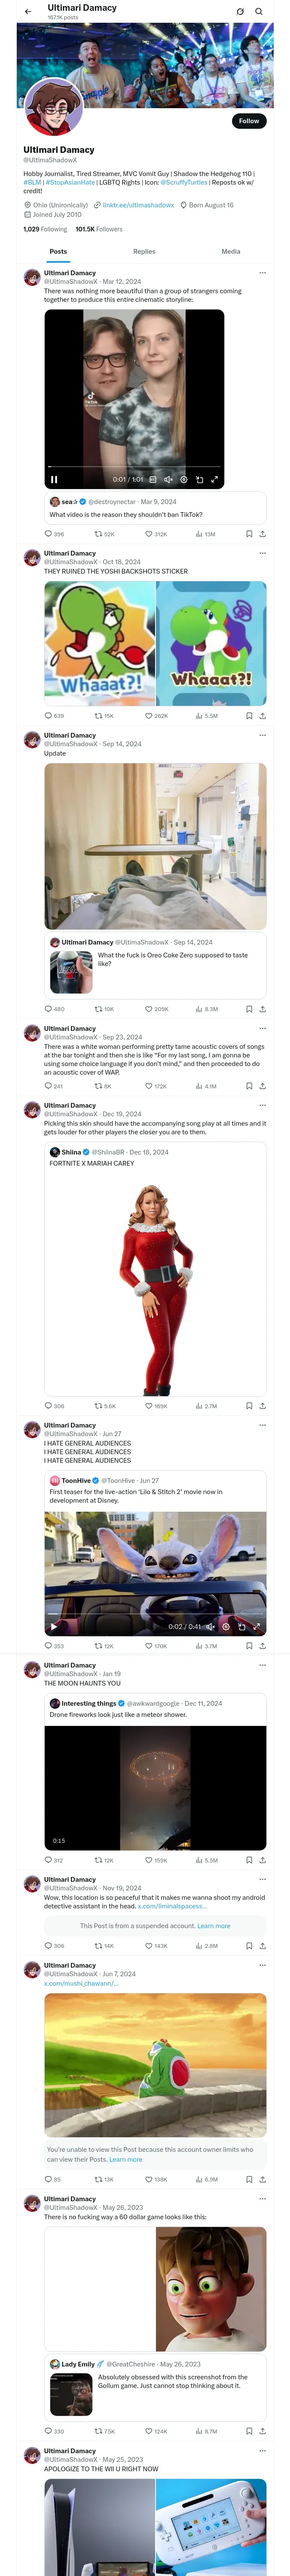Switch to the Replies tab
This screenshot has height=2576, width=290.
(x=144, y=252)
